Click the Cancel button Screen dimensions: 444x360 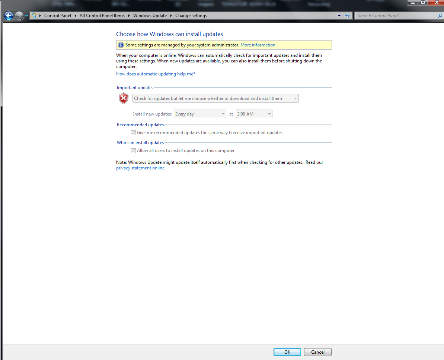click(318, 352)
